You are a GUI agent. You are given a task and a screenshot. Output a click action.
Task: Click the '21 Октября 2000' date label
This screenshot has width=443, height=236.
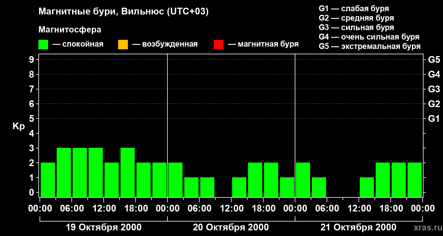[x=359, y=227]
